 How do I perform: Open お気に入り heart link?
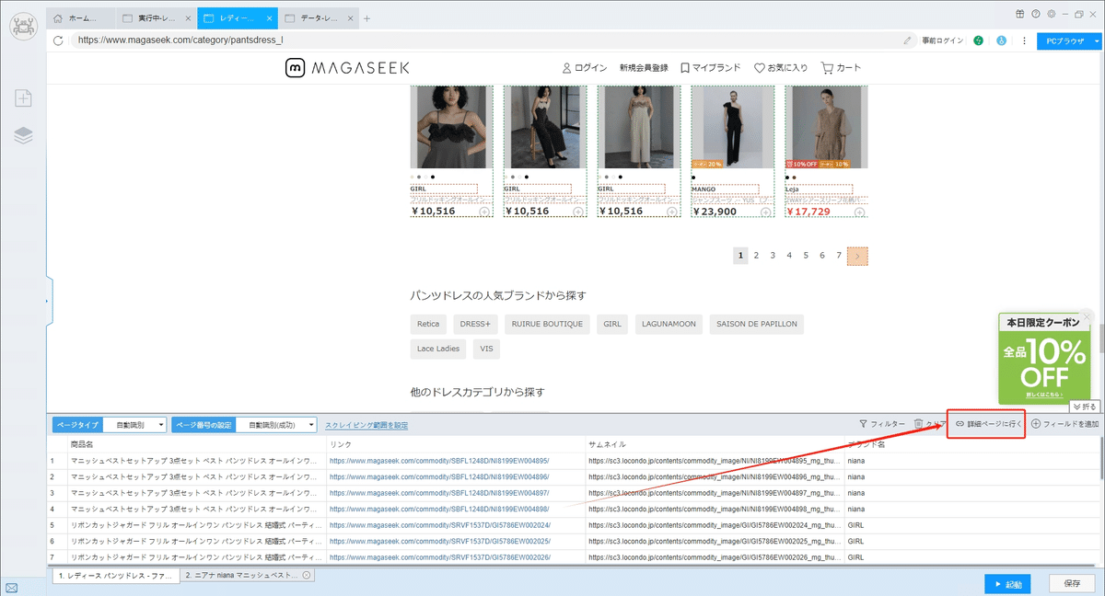click(x=781, y=67)
